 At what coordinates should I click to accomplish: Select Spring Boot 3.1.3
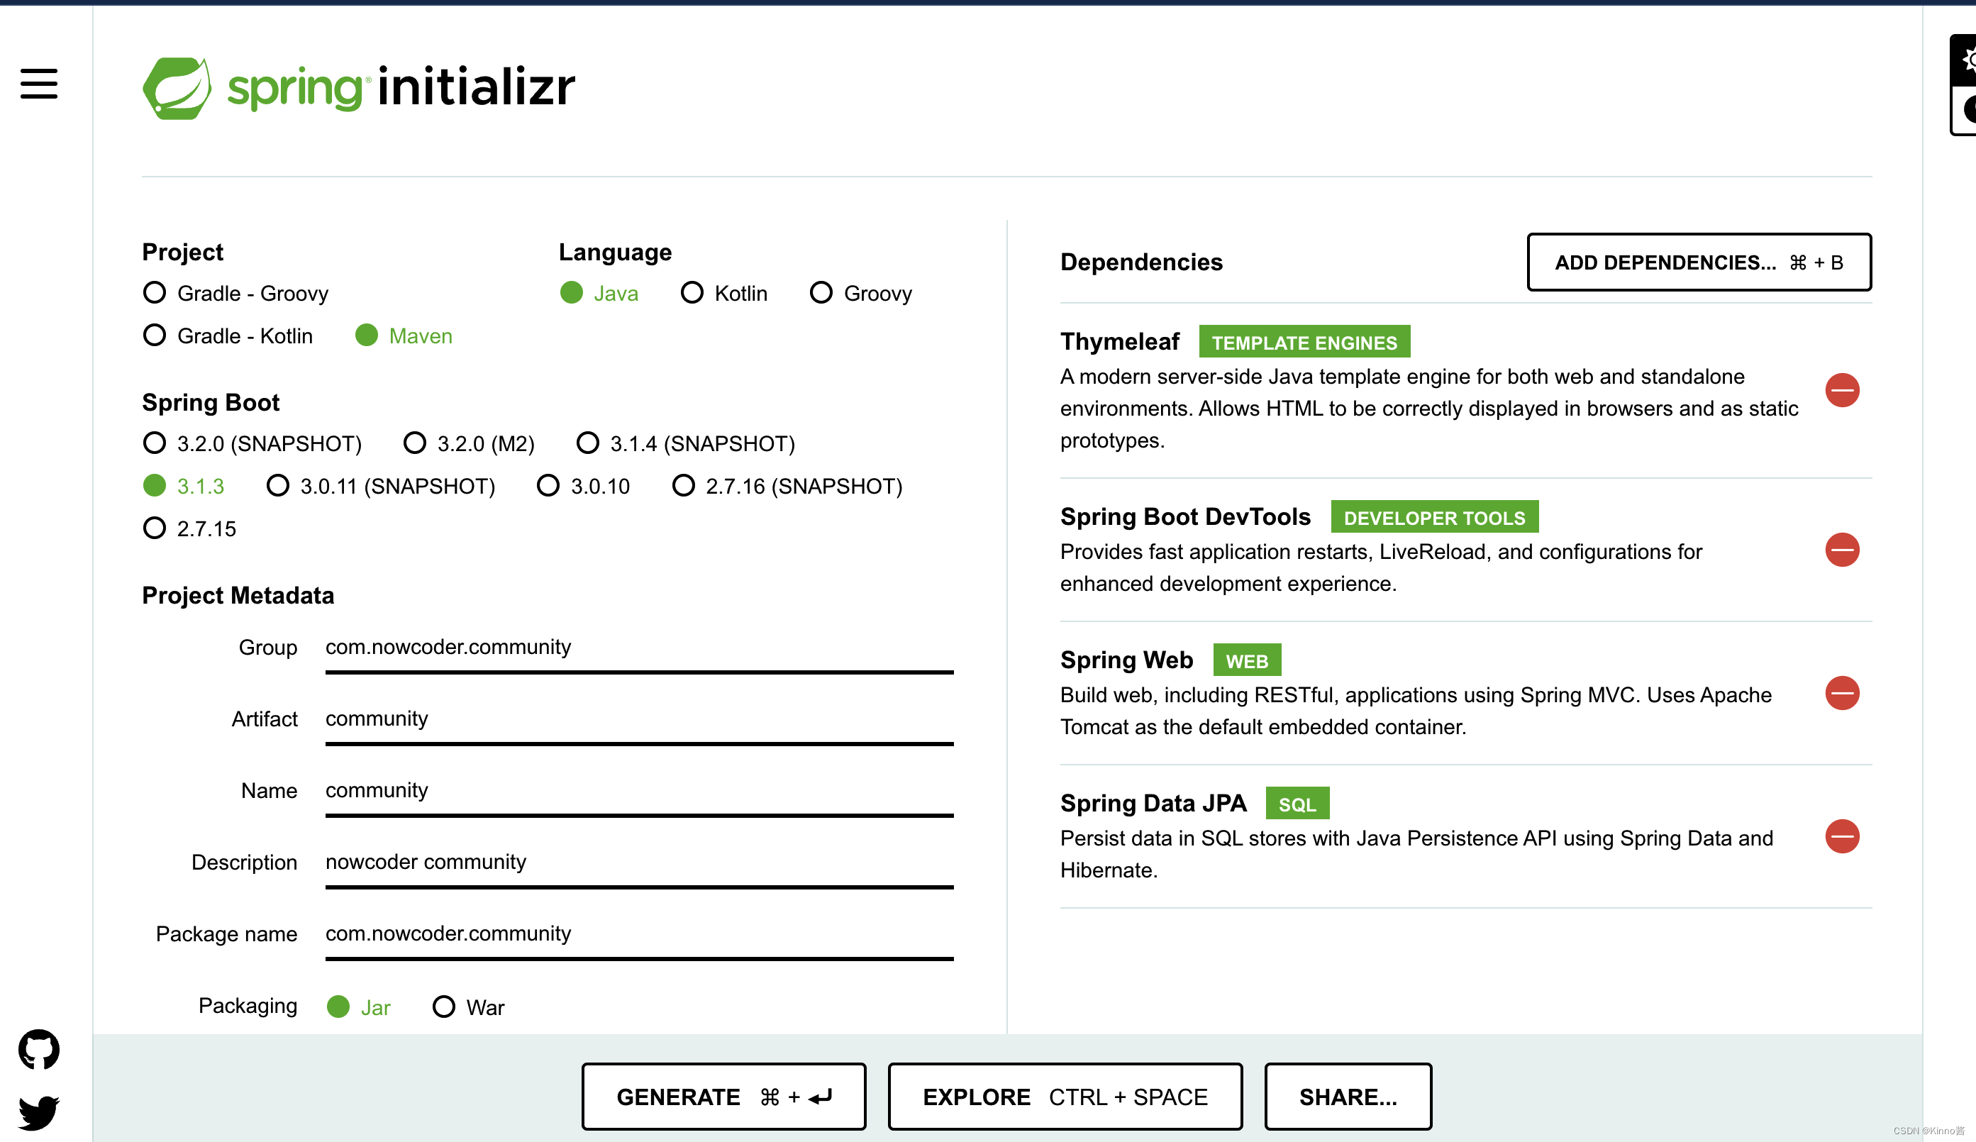tap(184, 485)
